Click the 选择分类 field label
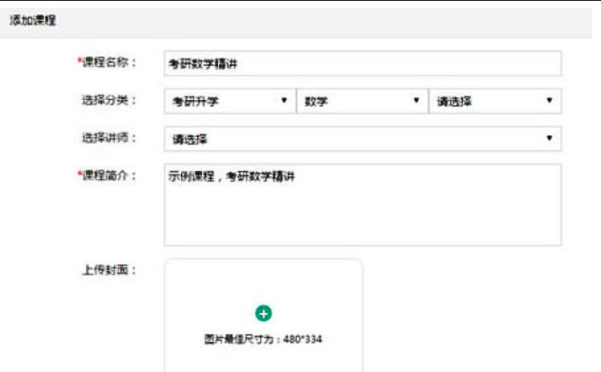Image resolution: width=601 pixels, height=372 pixels. coord(109,99)
